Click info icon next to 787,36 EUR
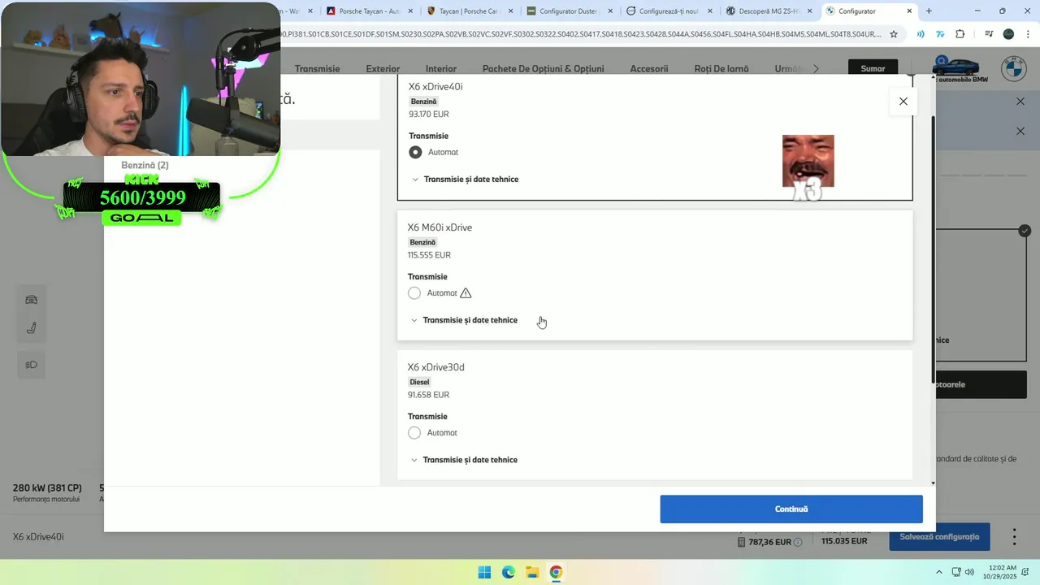Image resolution: width=1040 pixels, height=585 pixels. (x=798, y=543)
